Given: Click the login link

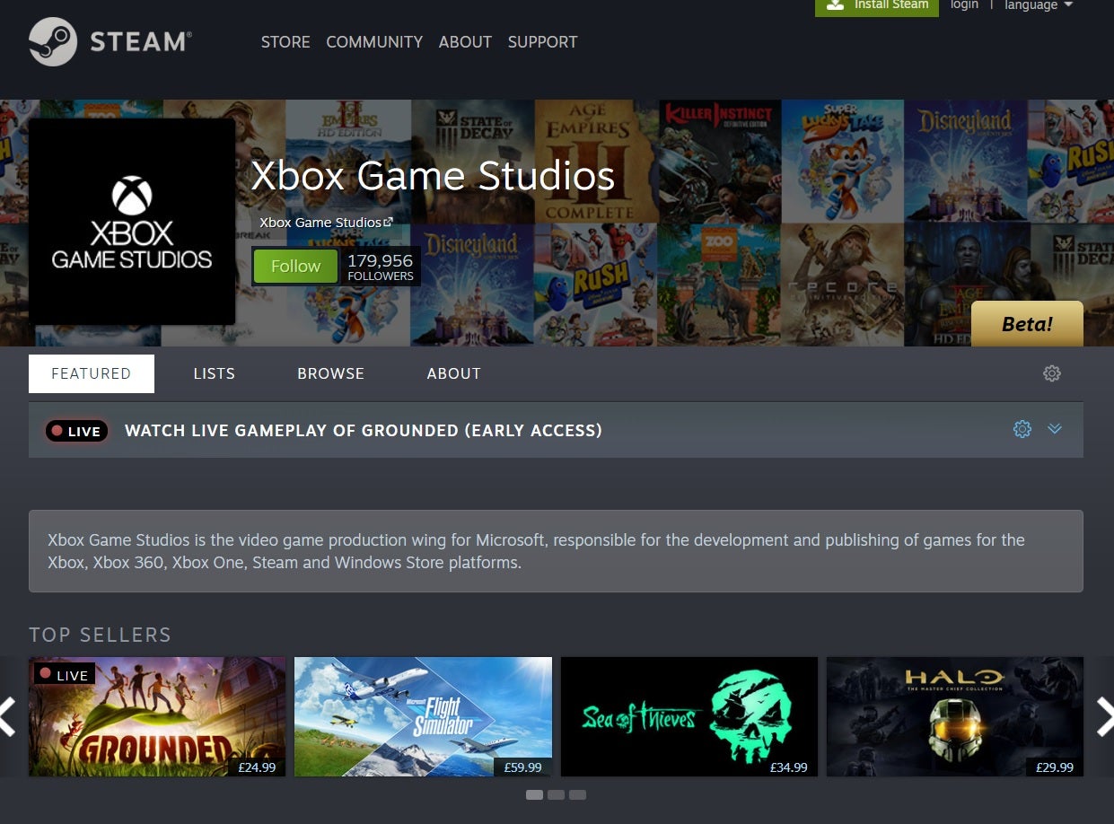Looking at the screenshot, I should [964, 5].
